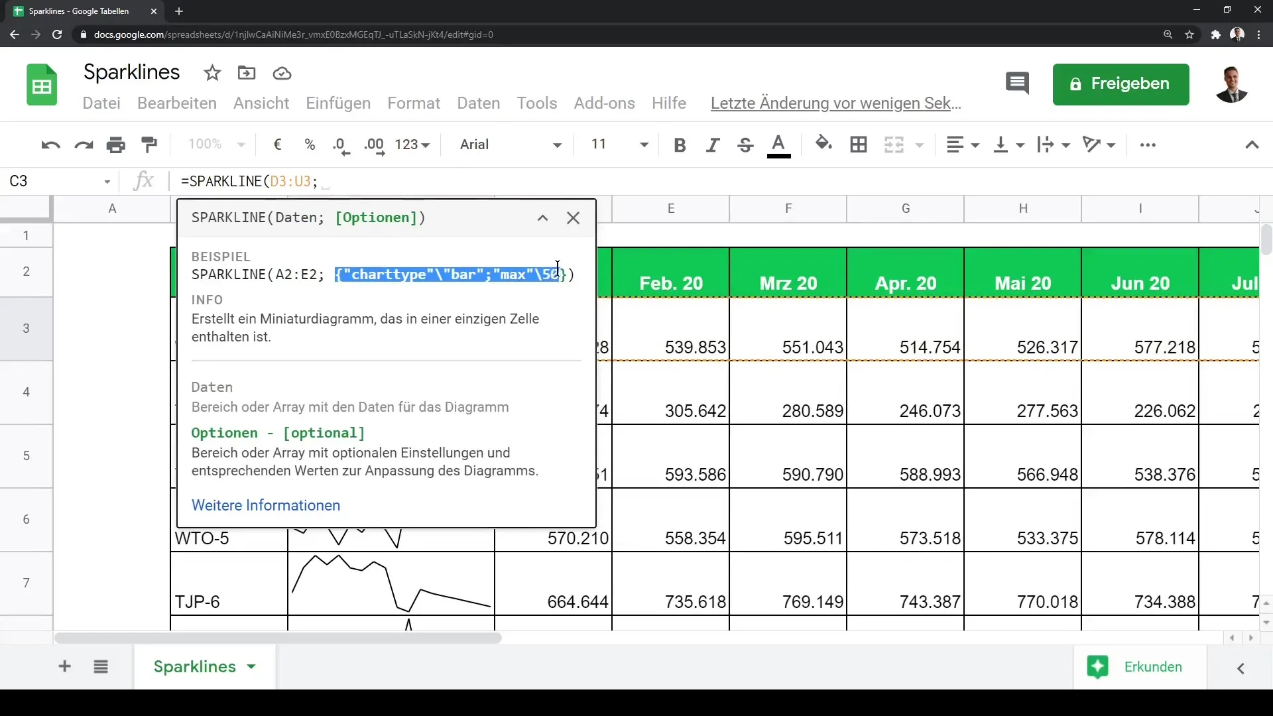Screen dimensions: 1273x716
Task: Open the Google account avatar
Action: [1231, 84]
